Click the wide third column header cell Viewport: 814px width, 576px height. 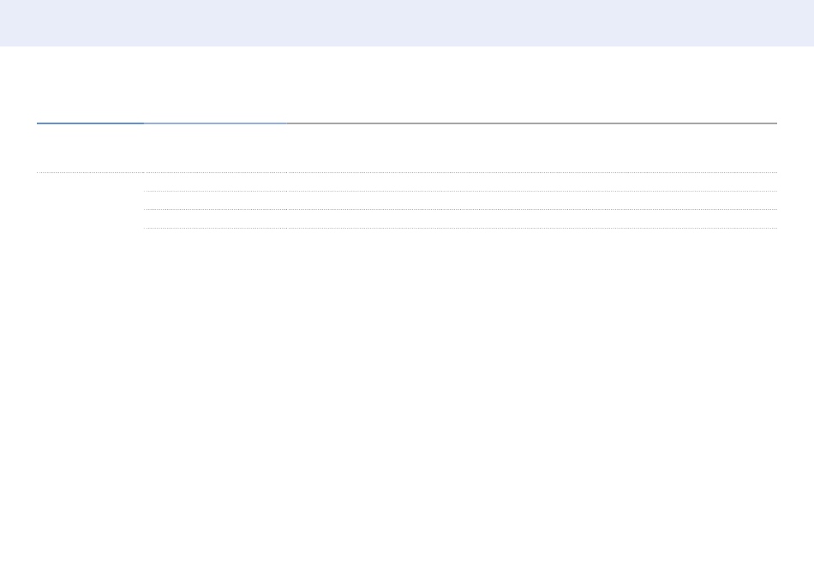tap(532, 148)
